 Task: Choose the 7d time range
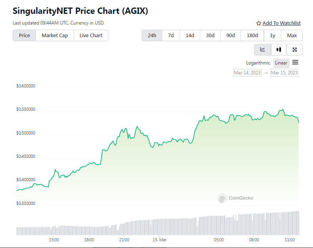click(x=171, y=36)
